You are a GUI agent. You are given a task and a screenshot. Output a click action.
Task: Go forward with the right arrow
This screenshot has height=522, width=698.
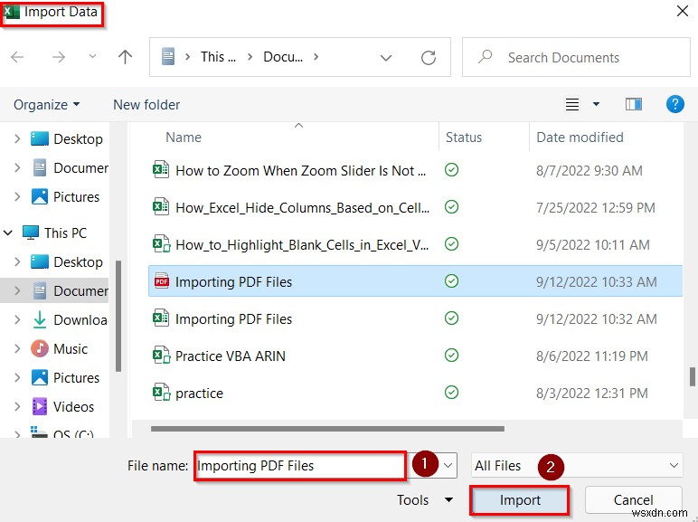[x=58, y=57]
